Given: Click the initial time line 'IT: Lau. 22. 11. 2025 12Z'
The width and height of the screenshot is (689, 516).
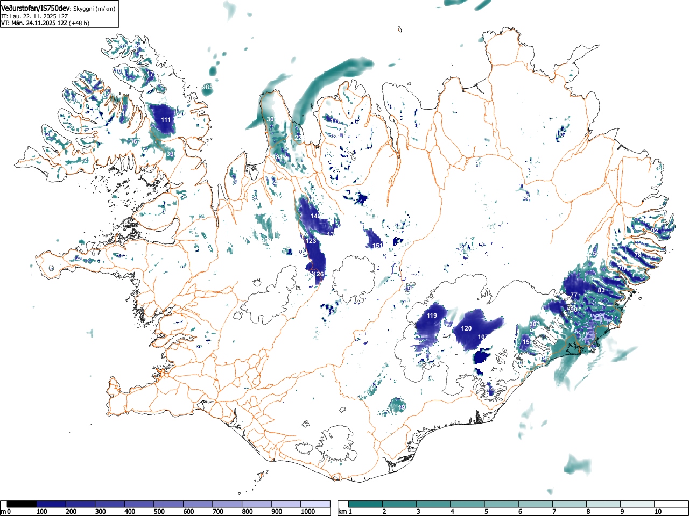Looking at the screenshot, I should pos(34,16).
